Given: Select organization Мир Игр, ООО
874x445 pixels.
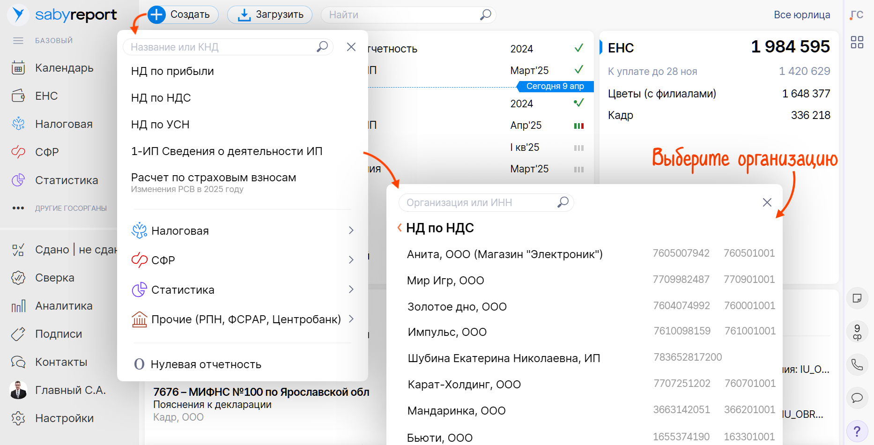Looking at the screenshot, I should 445,281.
